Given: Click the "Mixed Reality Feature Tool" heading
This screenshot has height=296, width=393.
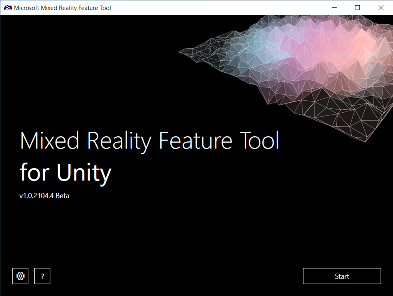Looking at the screenshot, I should pos(149,141).
